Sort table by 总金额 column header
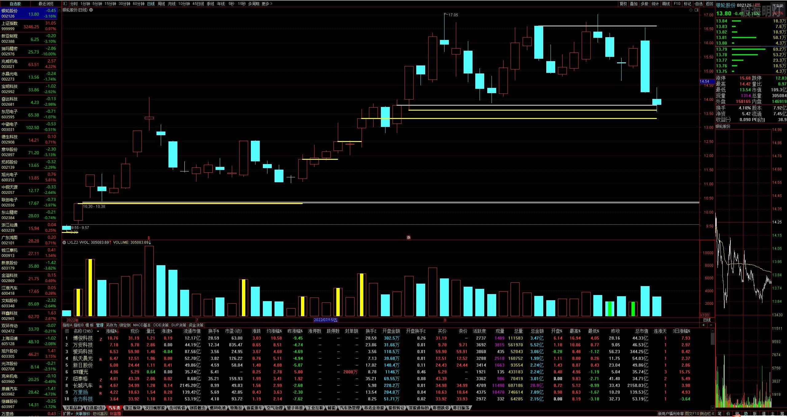 pyautogui.click(x=537, y=331)
